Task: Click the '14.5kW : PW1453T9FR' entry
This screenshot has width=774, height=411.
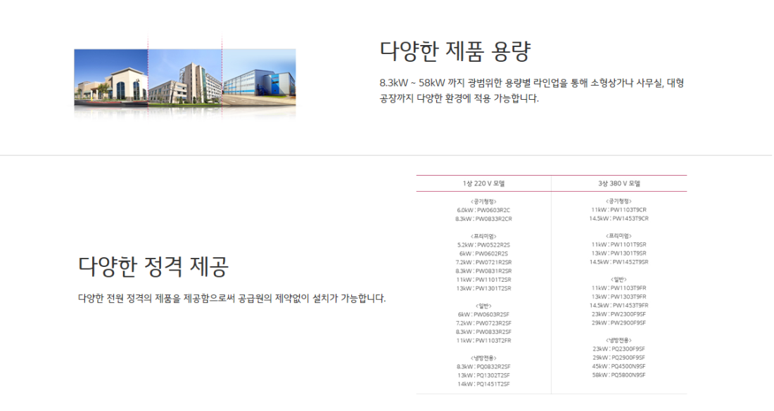Action: tap(619, 306)
